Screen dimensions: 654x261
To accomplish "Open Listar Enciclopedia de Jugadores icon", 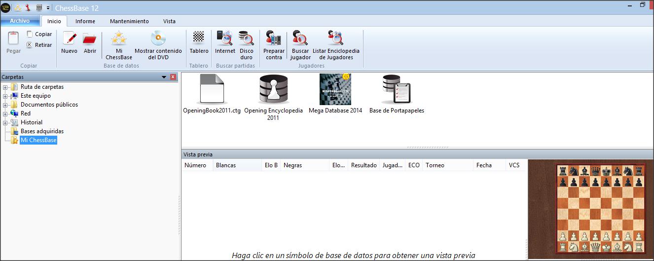I will [x=336, y=38].
